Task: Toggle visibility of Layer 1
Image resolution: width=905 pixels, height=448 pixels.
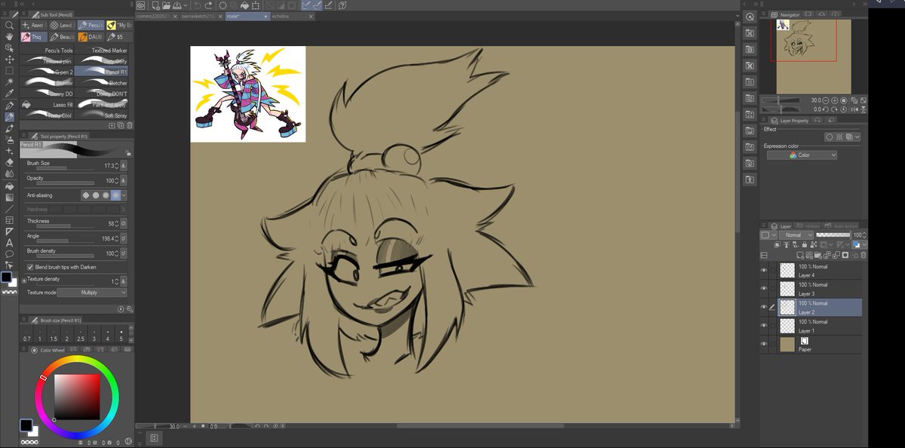Action: tap(764, 326)
